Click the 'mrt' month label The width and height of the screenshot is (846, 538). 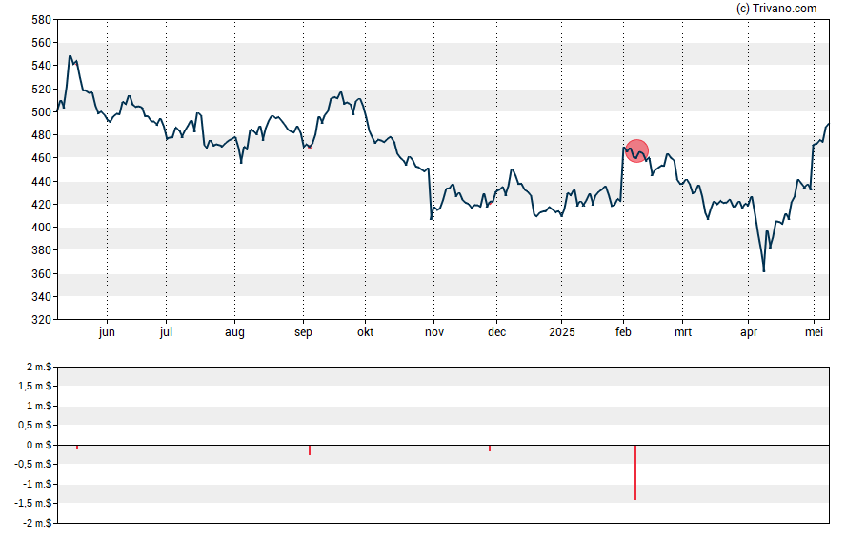coord(683,332)
